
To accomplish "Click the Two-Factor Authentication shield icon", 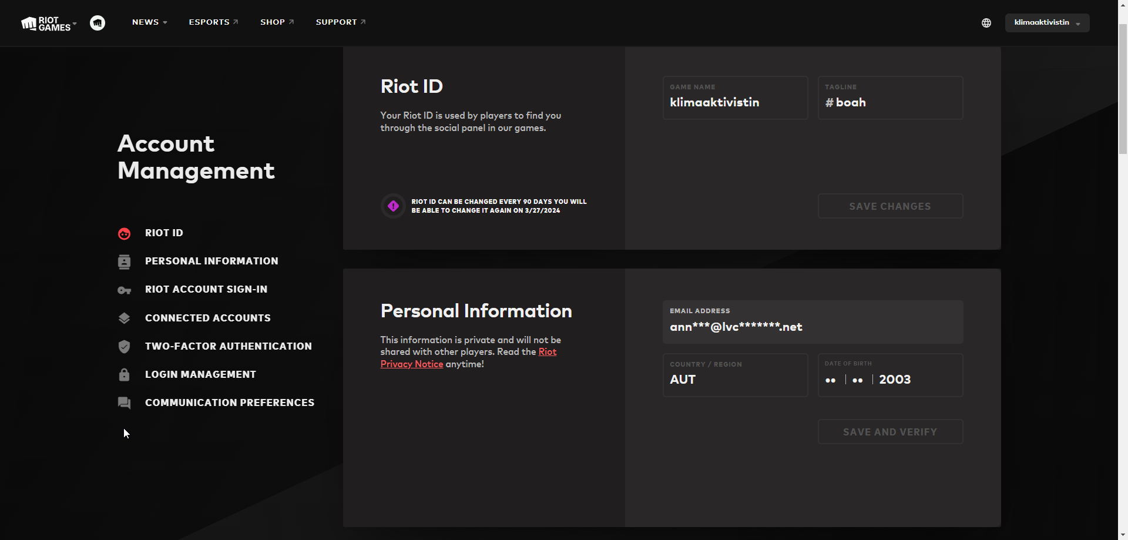I will click(x=124, y=347).
